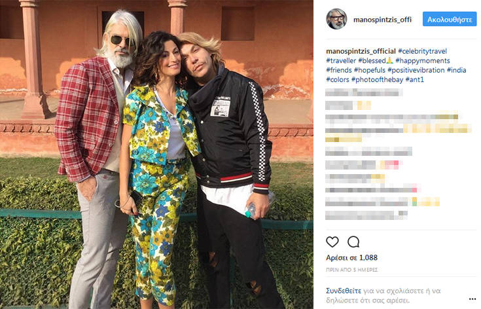Open manospintzis_official name in caption
Image resolution: width=481 pixels, height=309 pixels.
[361, 51]
